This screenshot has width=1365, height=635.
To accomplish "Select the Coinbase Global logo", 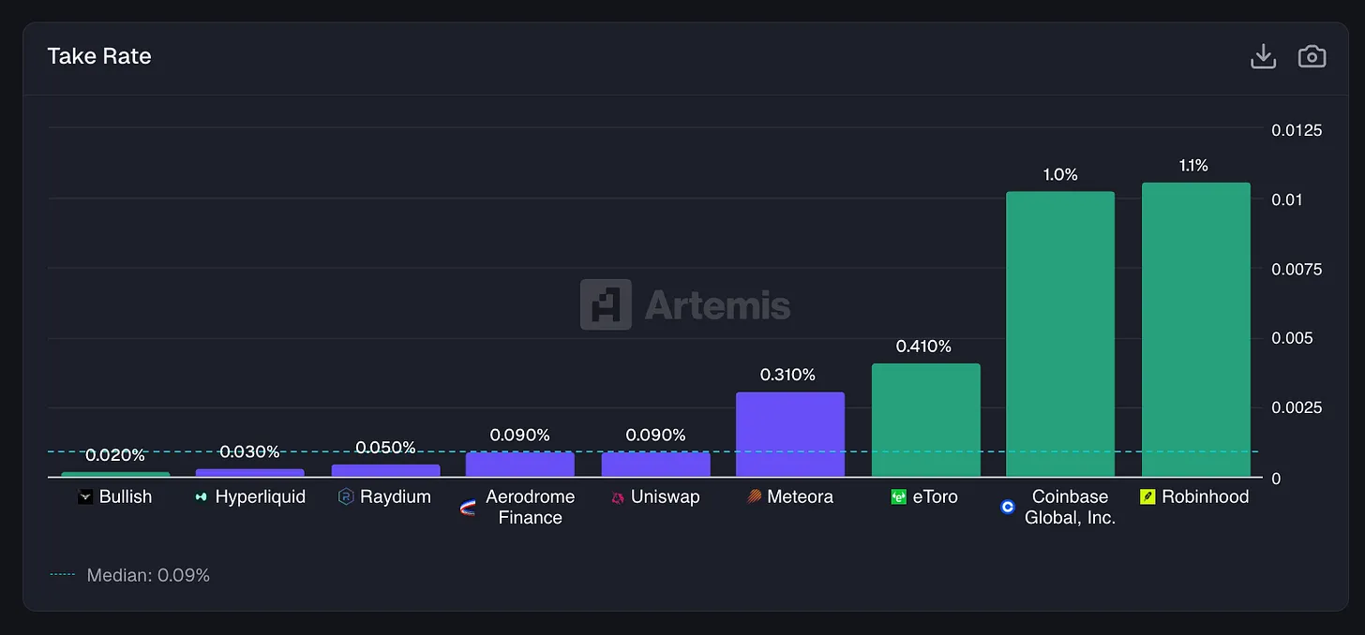I will click(x=1007, y=507).
